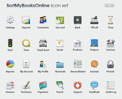Viewport: 122px width, 99px height.
Task: Click the 'Nominals' label text
Action: coord(60,72)
